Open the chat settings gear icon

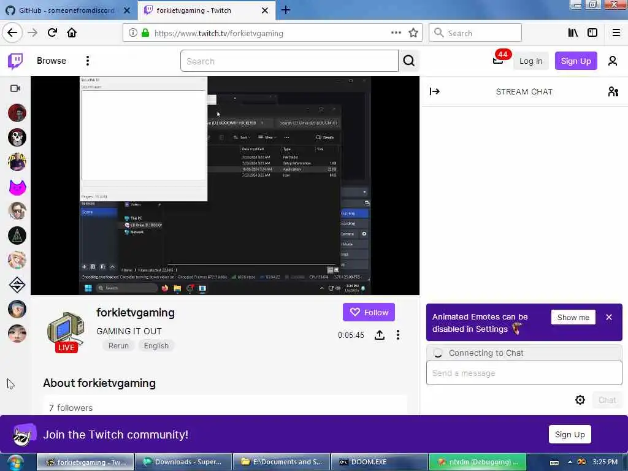580,400
